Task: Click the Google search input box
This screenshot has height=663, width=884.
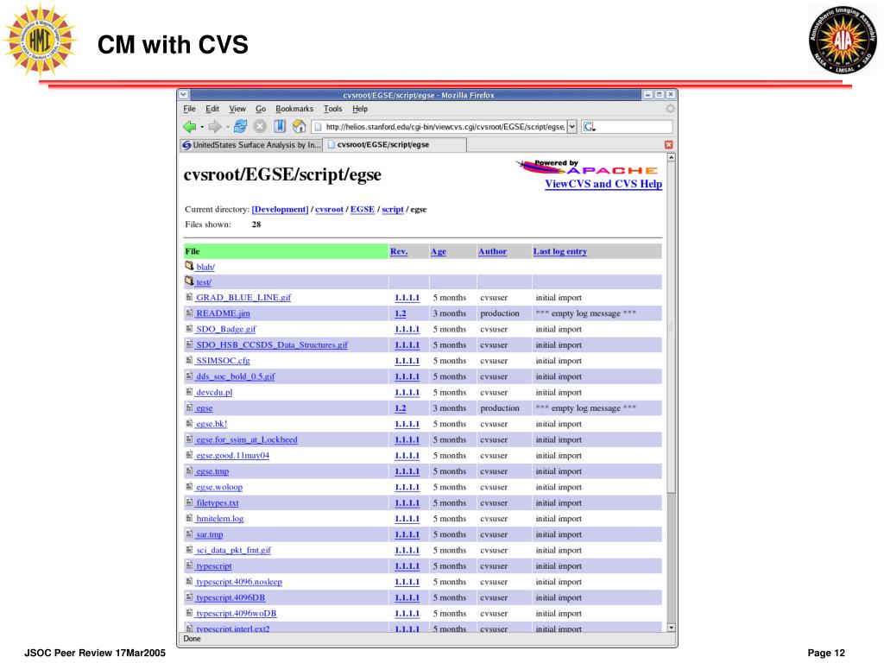Action: tap(635, 127)
